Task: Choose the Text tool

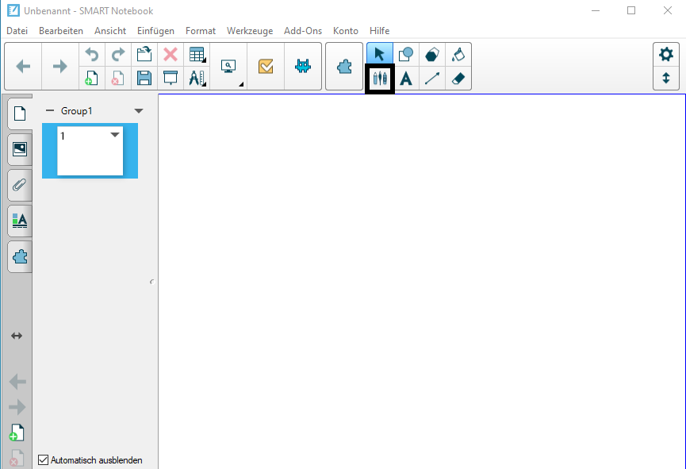Action: point(406,79)
